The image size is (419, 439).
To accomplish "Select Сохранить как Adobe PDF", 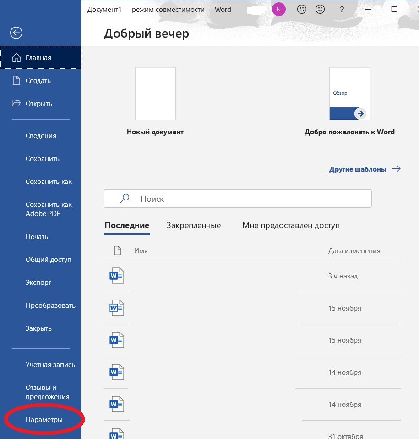I will pos(49,209).
